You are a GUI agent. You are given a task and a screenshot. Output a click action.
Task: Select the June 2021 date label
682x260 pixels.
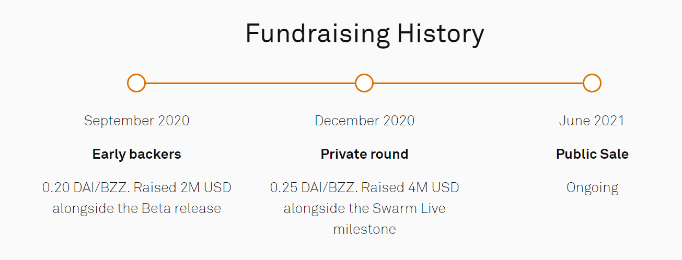[x=592, y=121]
